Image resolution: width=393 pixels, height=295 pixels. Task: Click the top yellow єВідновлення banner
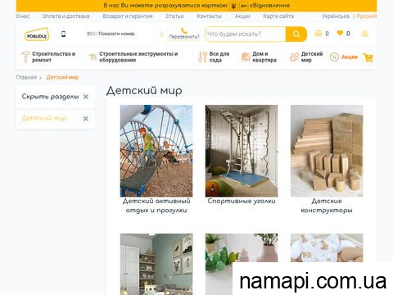point(196,6)
